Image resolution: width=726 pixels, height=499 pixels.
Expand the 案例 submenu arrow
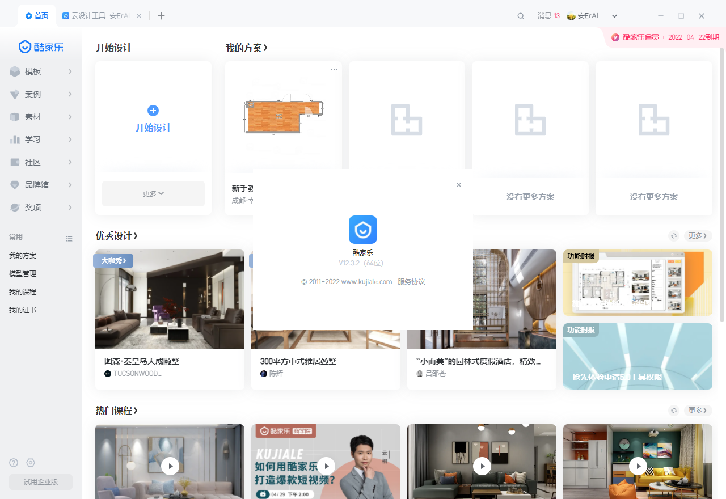pyautogui.click(x=70, y=94)
